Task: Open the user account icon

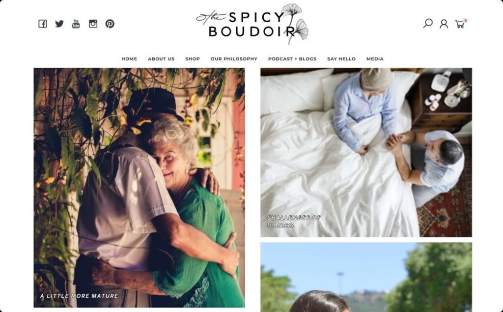Action: click(x=444, y=24)
